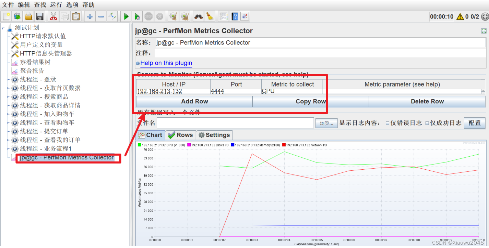Viewport: 489px width, 248px height.
Task: Expand 线程组 - 查看我的订单 node
Action: (8, 140)
